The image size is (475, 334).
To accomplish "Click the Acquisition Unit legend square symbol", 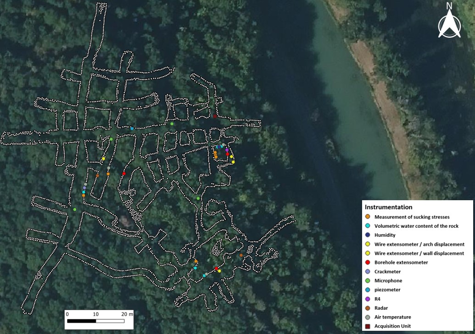I will 368,326.
